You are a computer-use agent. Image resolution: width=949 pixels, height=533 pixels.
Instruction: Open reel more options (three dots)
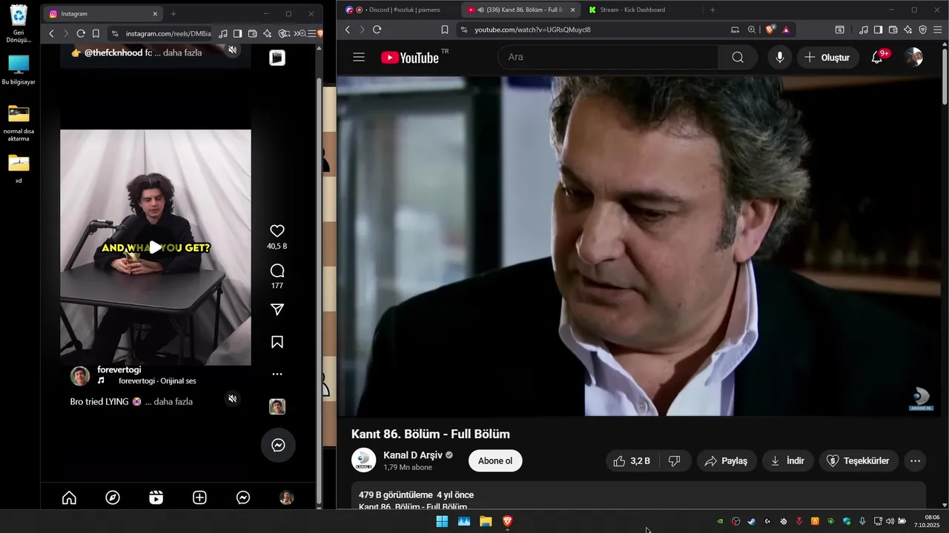pyautogui.click(x=277, y=375)
